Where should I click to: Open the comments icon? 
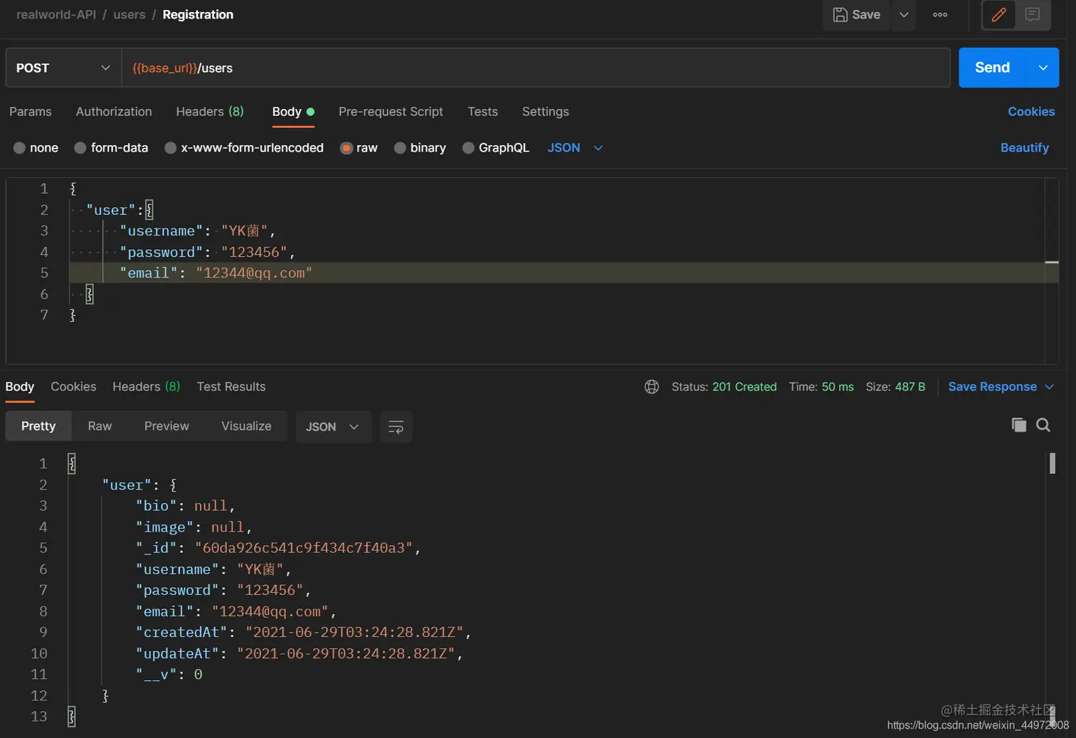(1033, 15)
